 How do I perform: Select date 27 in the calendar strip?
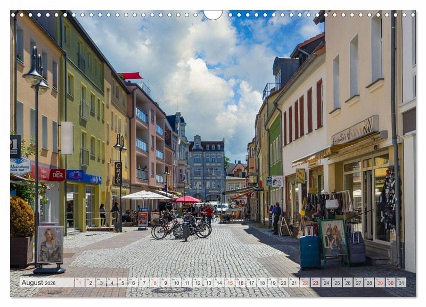point(358,283)
